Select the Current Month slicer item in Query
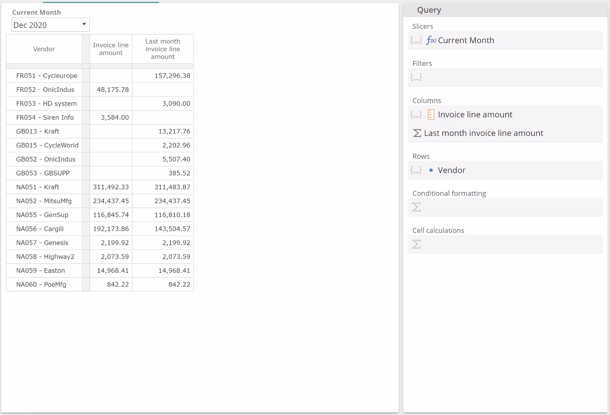The height and width of the screenshot is (415, 610). coord(466,40)
